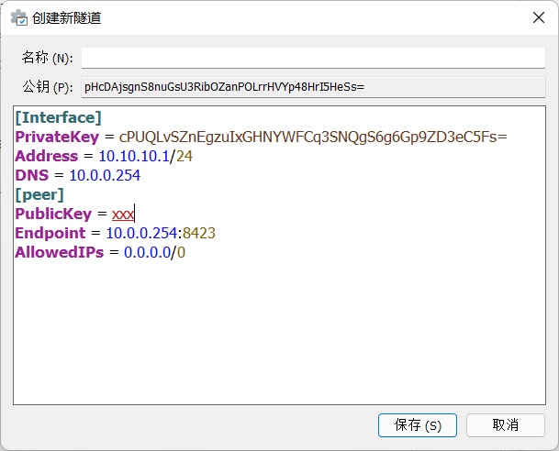
Task: Click the 0.0.0.0 AllowedIPs value
Action: click(x=147, y=252)
